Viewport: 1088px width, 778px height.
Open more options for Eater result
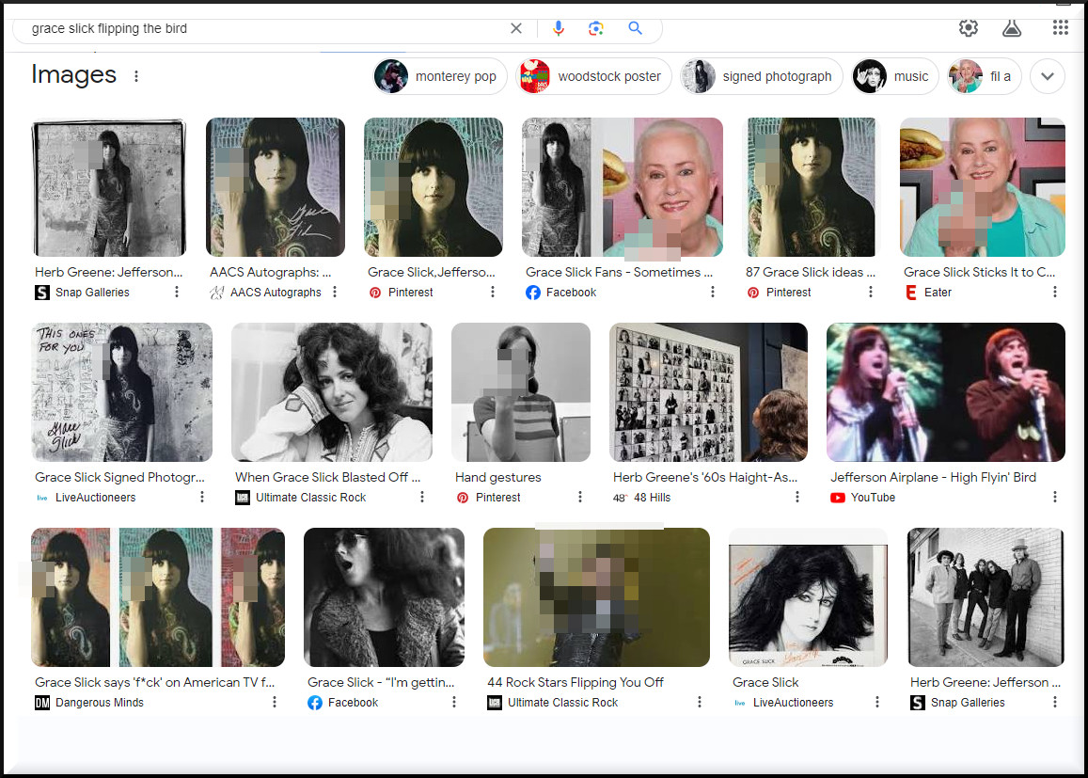tap(1054, 293)
